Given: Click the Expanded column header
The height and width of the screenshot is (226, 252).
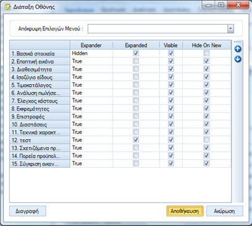Looking at the screenshot, I should pyautogui.click(x=136, y=45).
